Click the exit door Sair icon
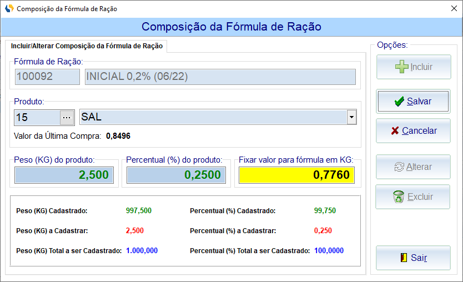463x282 pixels. pos(404,258)
